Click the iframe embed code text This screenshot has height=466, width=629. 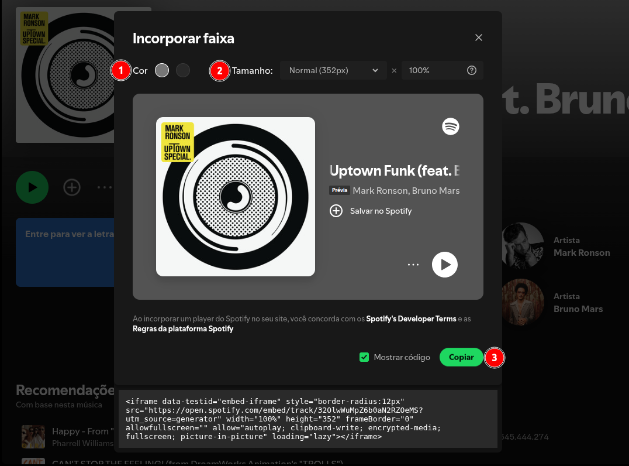[x=283, y=419]
